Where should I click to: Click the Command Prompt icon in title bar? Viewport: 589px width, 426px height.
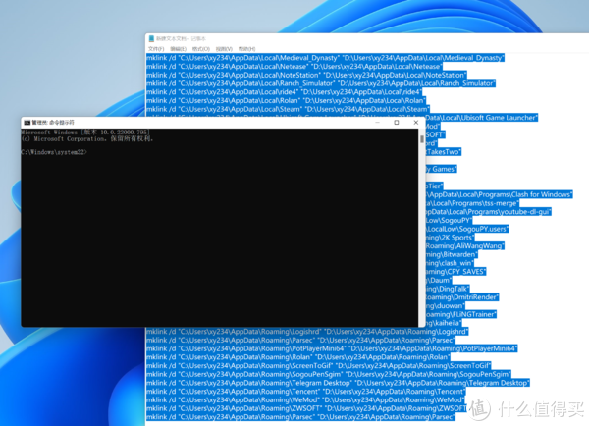click(27, 123)
